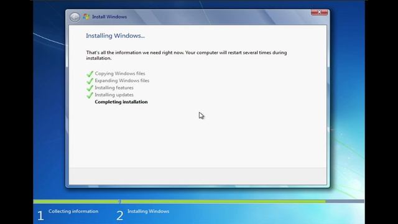Click the green checkmark beside Copying Windows files
The image size is (398, 224).
click(x=90, y=73)
